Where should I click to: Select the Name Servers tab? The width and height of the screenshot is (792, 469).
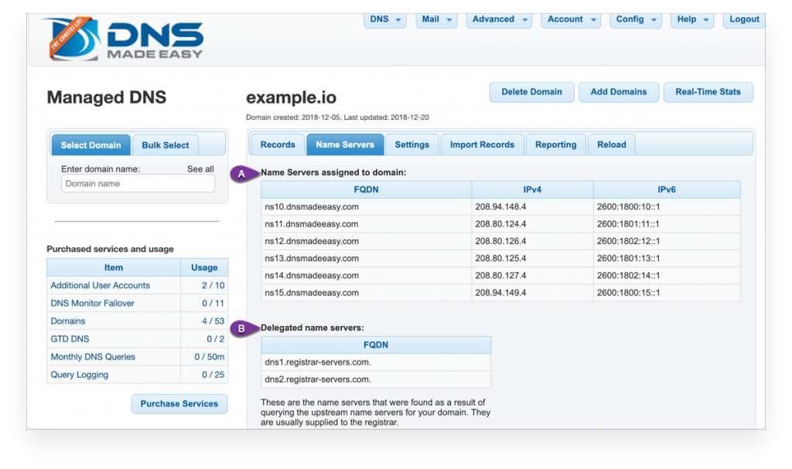pyautogui.click(x=345, y=144)
